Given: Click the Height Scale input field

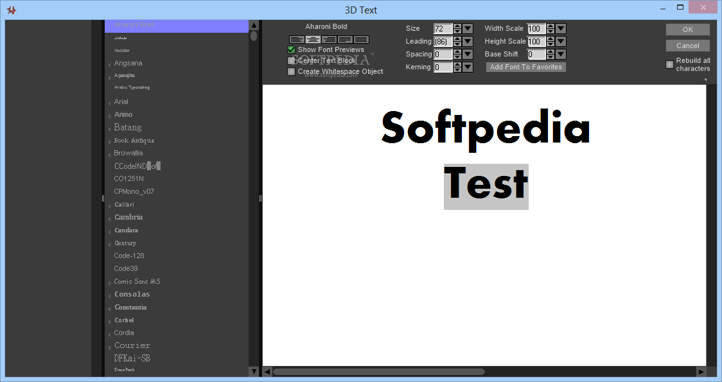Looking at the screenshot, I should pyautogui.click(x=536, y=42).
